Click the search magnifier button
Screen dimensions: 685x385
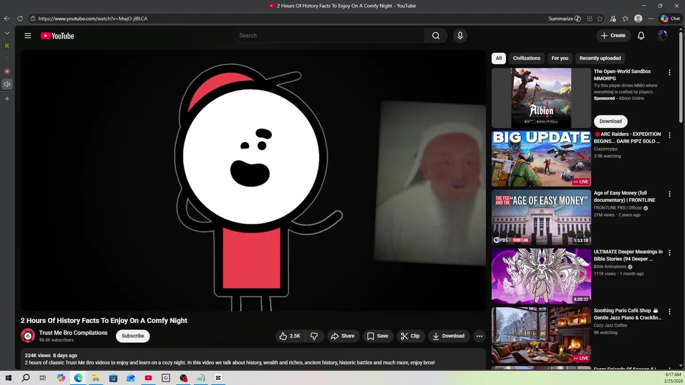point(436,36)
